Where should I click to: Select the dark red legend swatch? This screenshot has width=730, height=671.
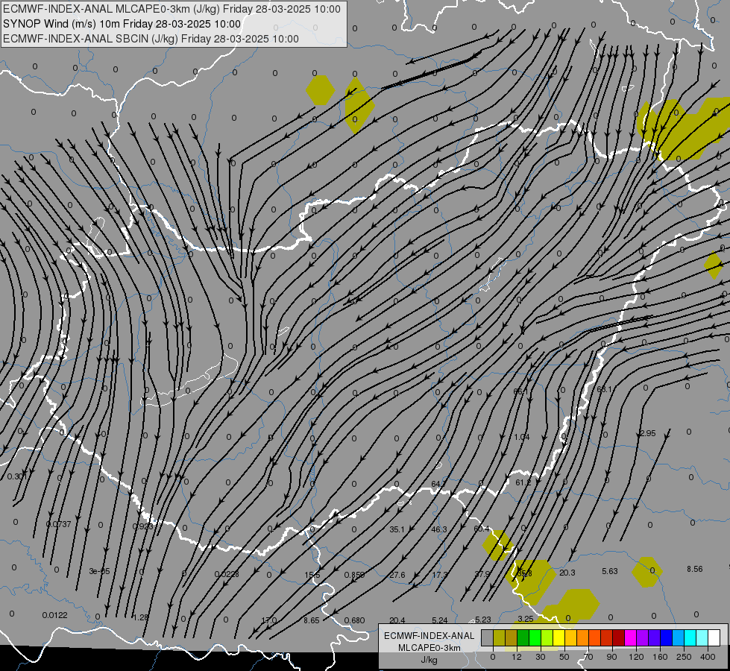pos(619,637)
